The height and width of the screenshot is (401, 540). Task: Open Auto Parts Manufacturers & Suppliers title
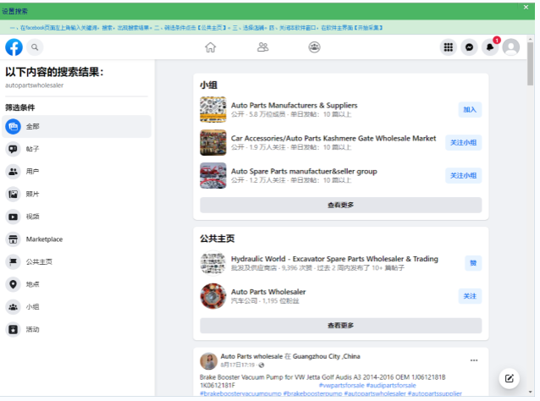[x=294, y=106]
